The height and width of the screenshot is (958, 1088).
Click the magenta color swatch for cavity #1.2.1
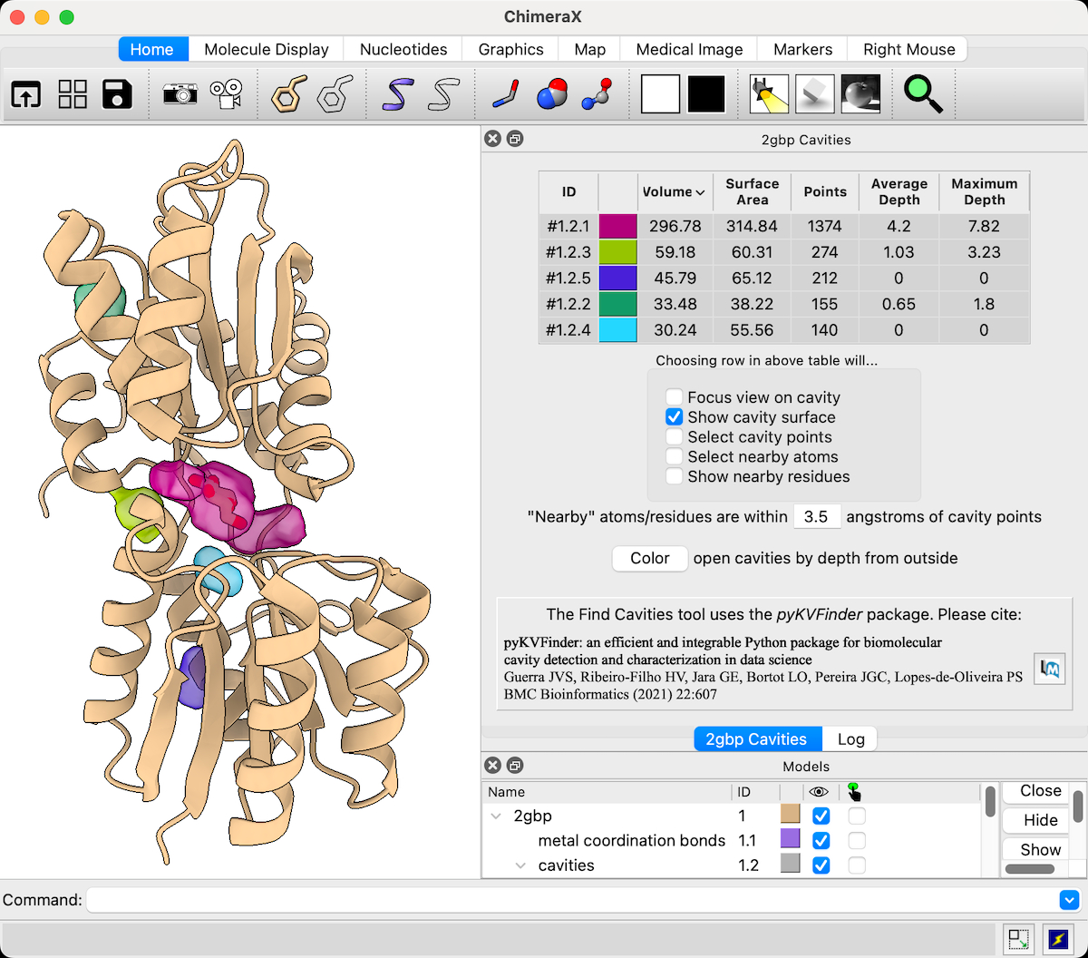coord(617,226)
